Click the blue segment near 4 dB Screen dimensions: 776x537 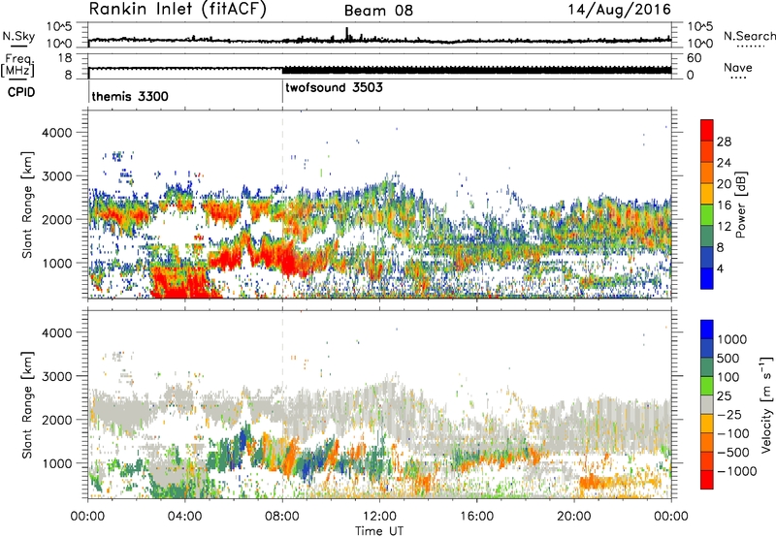pyautogui.click(x=707, y=278)
